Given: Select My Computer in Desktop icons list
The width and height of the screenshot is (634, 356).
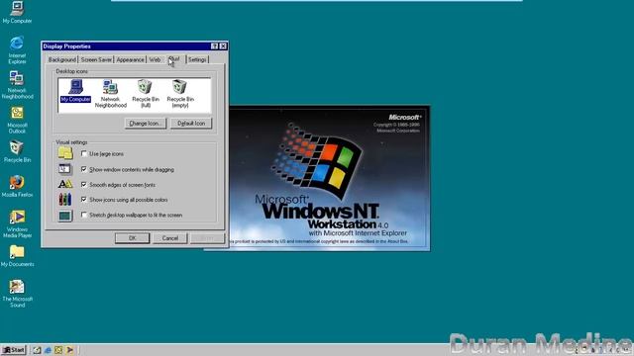Looking at the screenshot, I should (75, 91).
